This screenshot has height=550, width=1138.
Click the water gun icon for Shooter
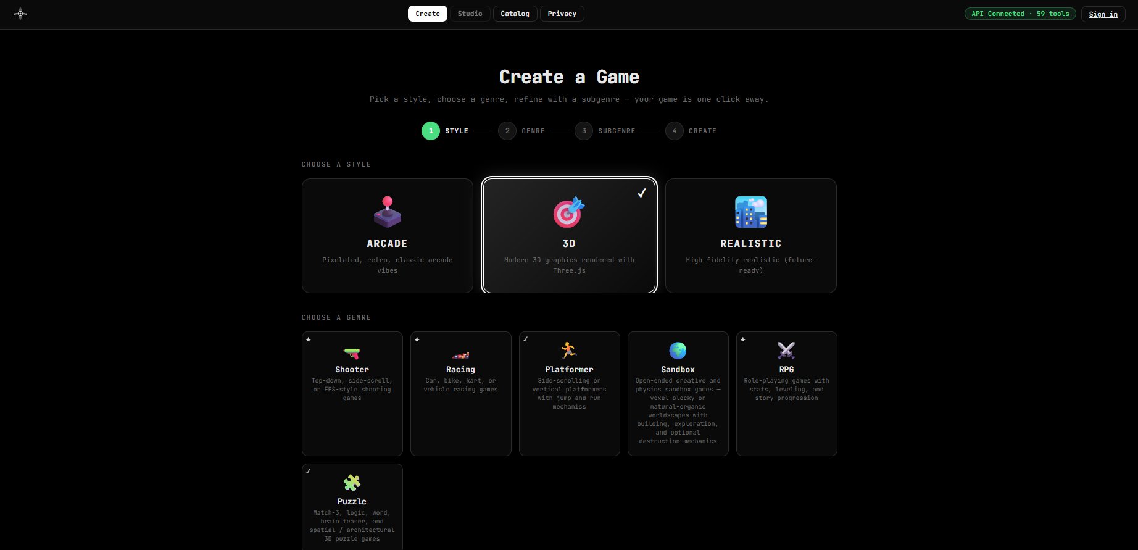coord(352,353)
